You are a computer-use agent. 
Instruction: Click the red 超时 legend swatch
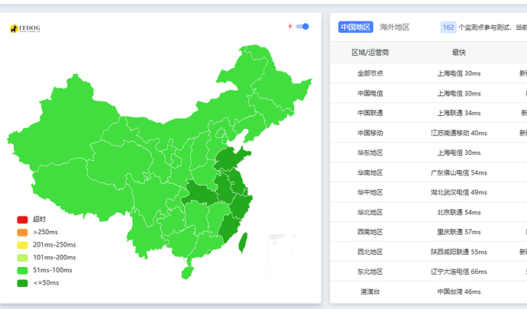[22, 220]
